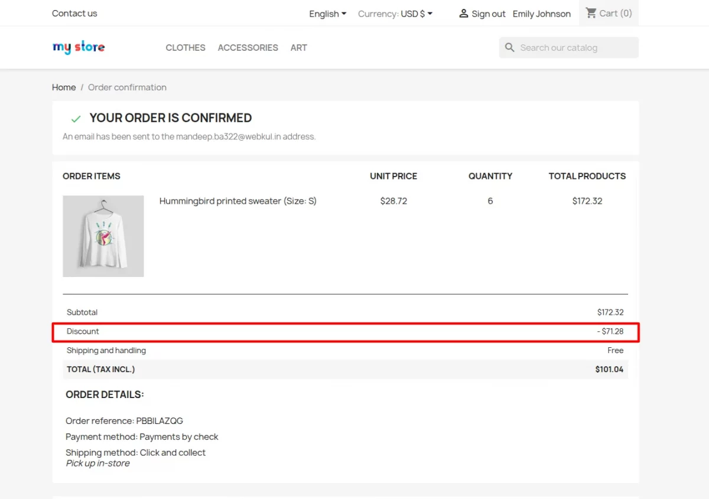Click the Home breadcrumb link
Viewport: 709px width, 499px height.
click(64, 87)
